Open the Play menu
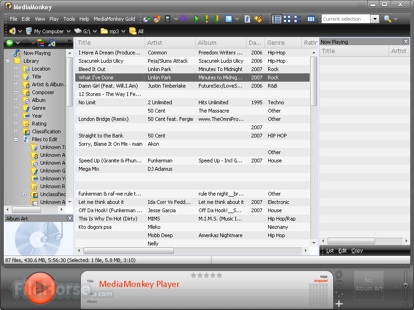The width and height of the screenshot is (414, 310). 54,19
